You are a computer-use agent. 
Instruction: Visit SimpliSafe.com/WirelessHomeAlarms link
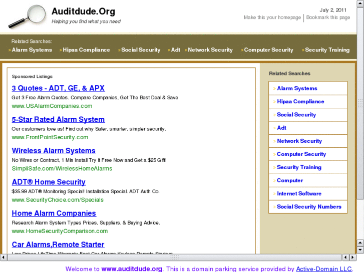[x=62, y=169]
